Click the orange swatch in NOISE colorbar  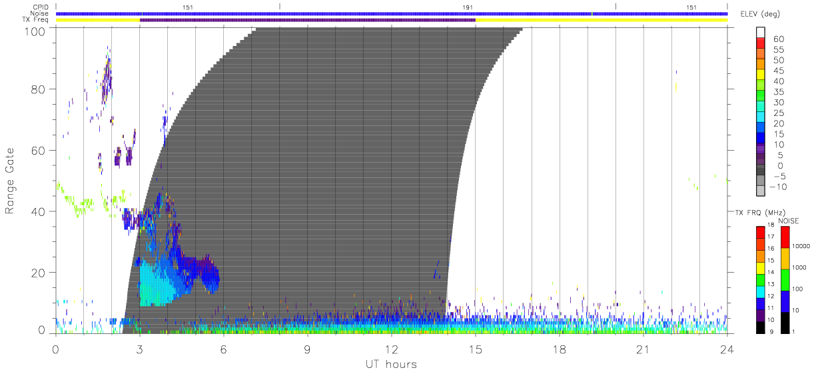tap(785, 257)
